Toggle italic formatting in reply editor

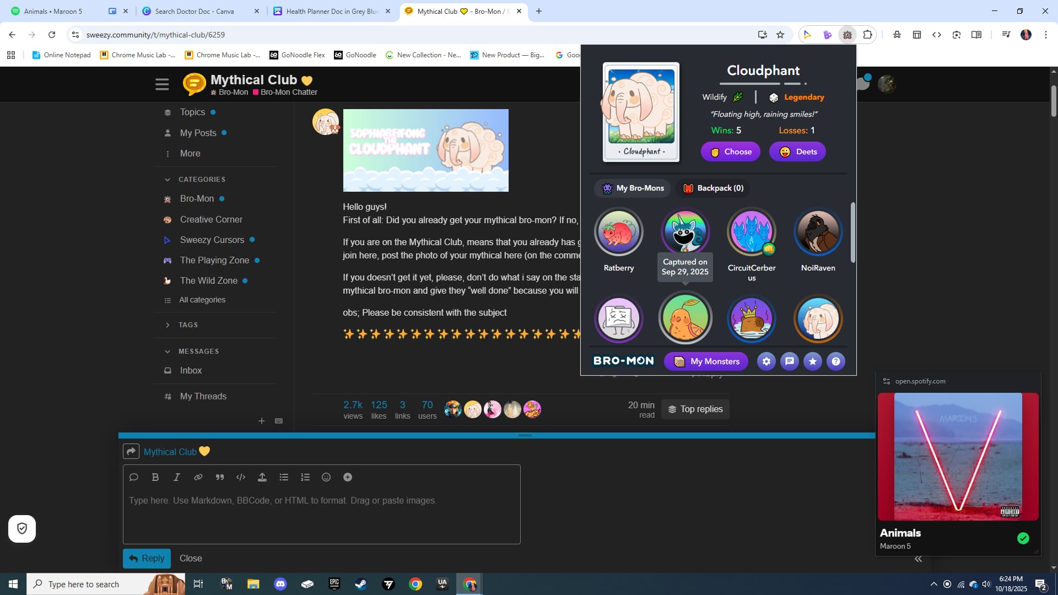click(177, 477)
